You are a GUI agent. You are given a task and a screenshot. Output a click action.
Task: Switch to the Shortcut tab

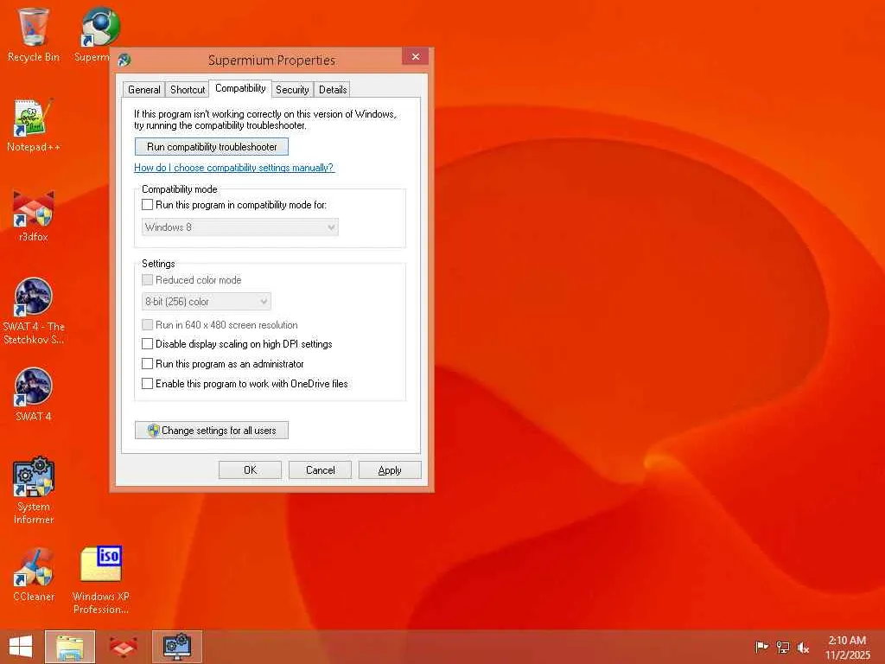(188, 89)
